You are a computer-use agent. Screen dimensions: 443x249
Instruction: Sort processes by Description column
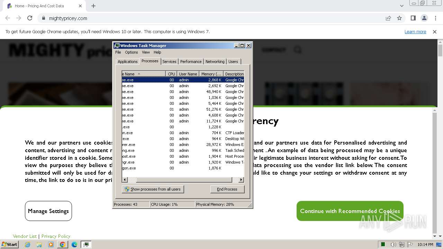coord(234,74)
